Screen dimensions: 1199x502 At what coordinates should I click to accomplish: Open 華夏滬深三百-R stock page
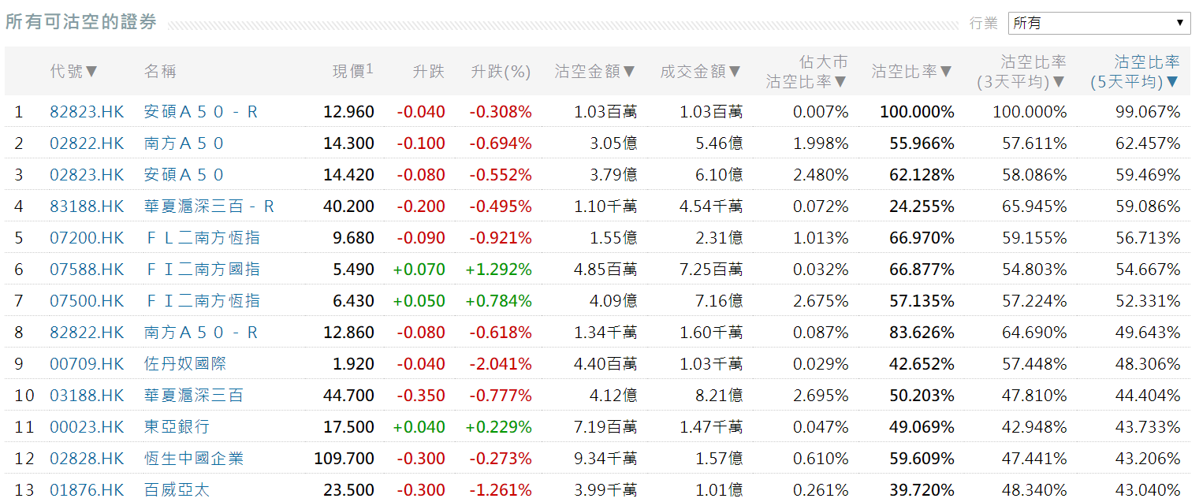coord(209,206)
